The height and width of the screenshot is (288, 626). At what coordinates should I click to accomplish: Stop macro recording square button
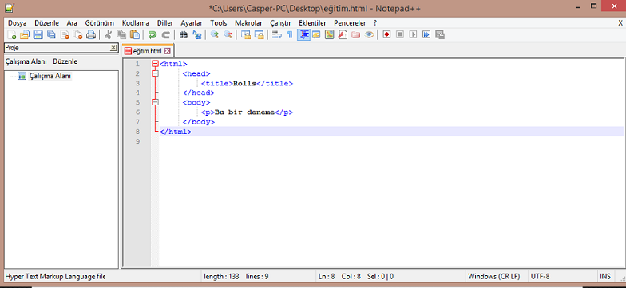(400, 35)
